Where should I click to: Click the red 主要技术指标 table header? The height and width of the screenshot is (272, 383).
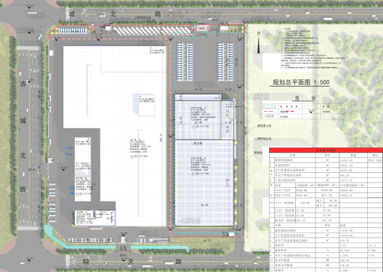pos(325,150)
